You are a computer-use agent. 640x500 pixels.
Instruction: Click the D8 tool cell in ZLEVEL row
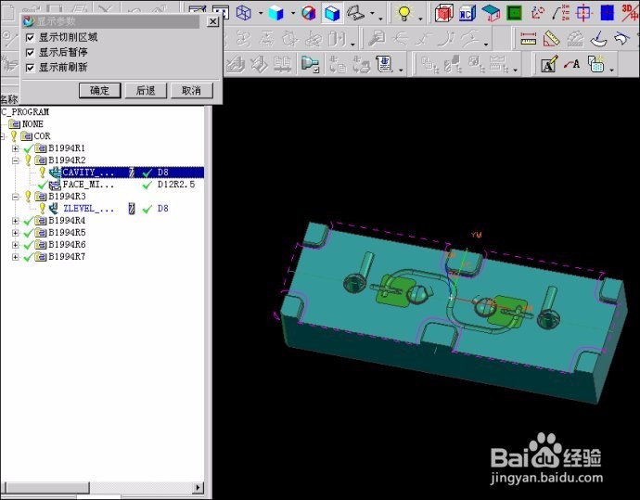click(x=163, y=209)
